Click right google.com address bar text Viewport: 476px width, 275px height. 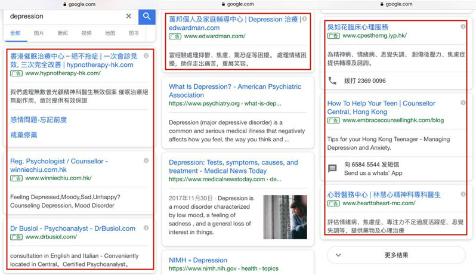[x=399, y=4]
